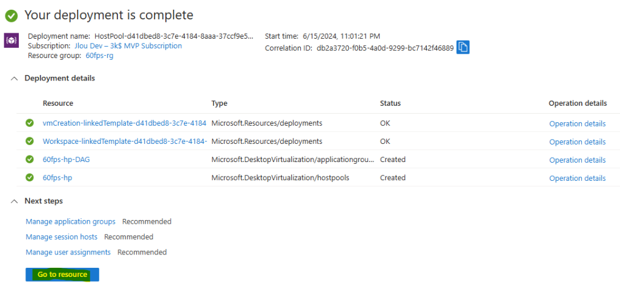Click the purple deployment template icon
Screen dimensions: 620x286
coord(11,41)
